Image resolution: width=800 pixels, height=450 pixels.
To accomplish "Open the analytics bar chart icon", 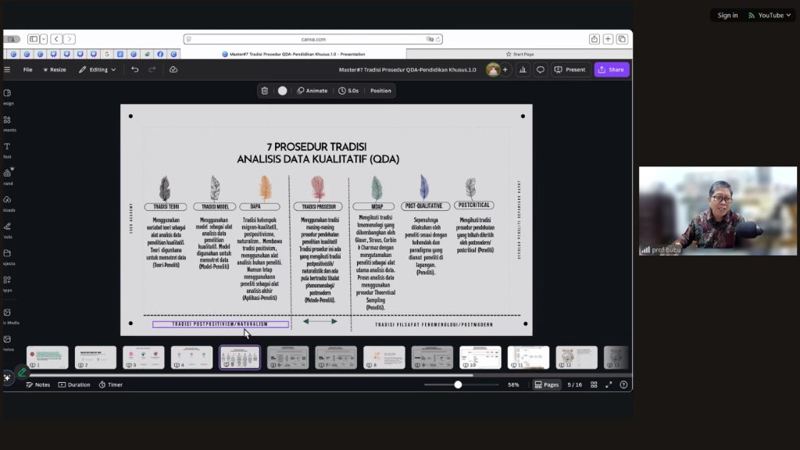I will tap(521, 70).
